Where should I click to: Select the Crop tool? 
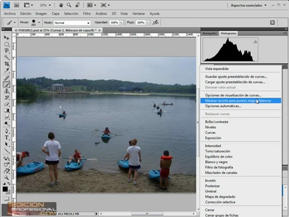pos(7,64)
